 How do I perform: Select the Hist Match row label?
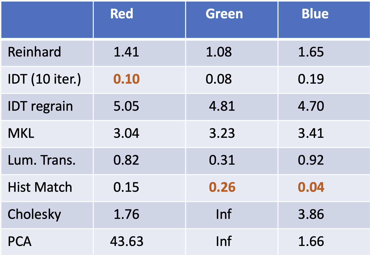click(40, 187)
